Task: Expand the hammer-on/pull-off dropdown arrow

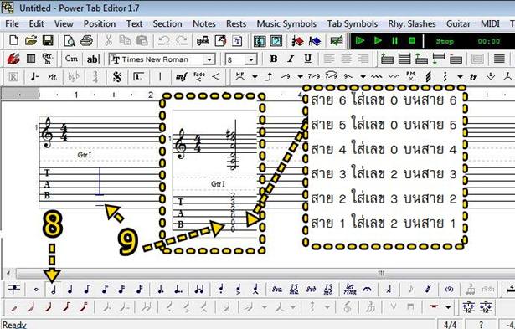Action: [x=255, y=77]
